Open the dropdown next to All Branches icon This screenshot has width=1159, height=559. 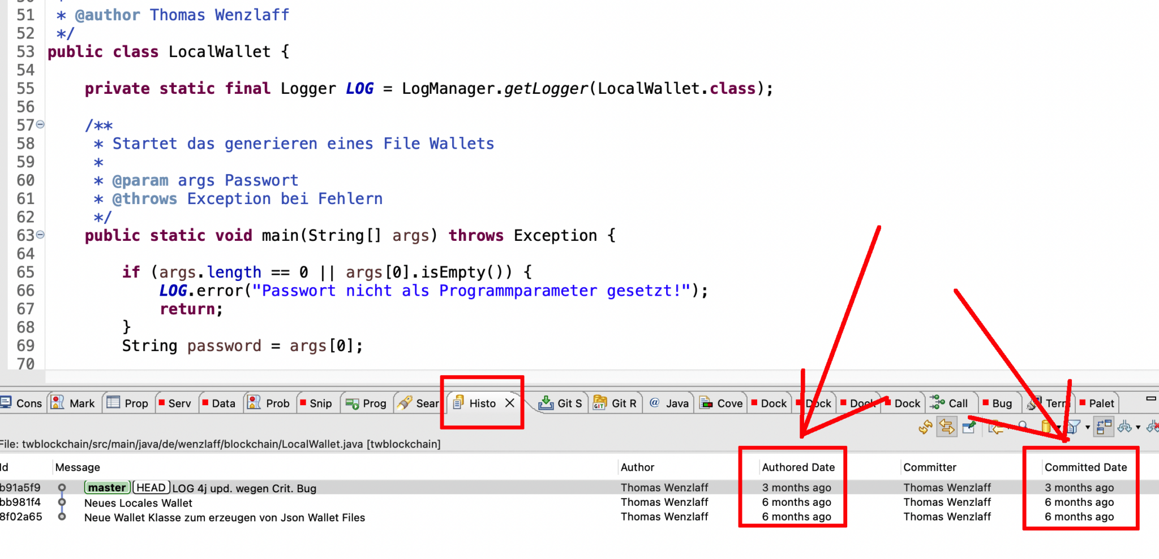point(1138,427)
